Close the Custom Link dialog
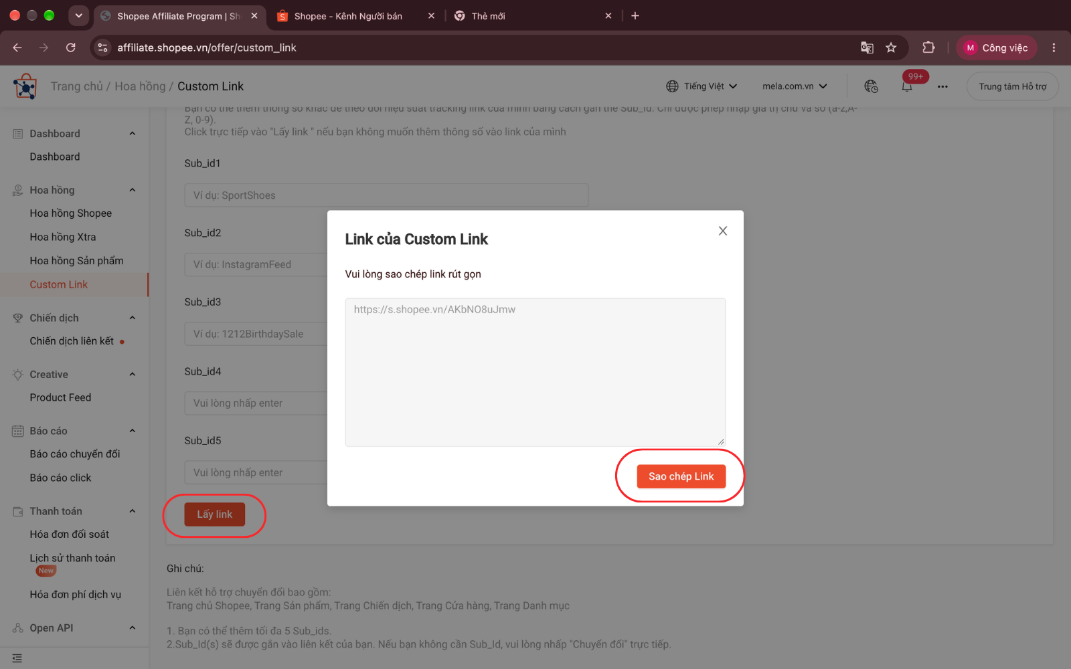The height and width of the screenshot is (669, 1071). (x=722, y=231)
